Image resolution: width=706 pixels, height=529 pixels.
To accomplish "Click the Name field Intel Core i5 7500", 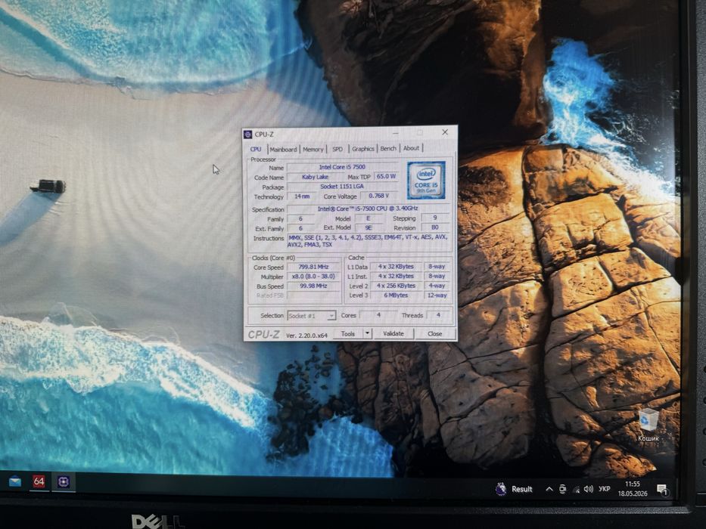I will tap(343, 167).
